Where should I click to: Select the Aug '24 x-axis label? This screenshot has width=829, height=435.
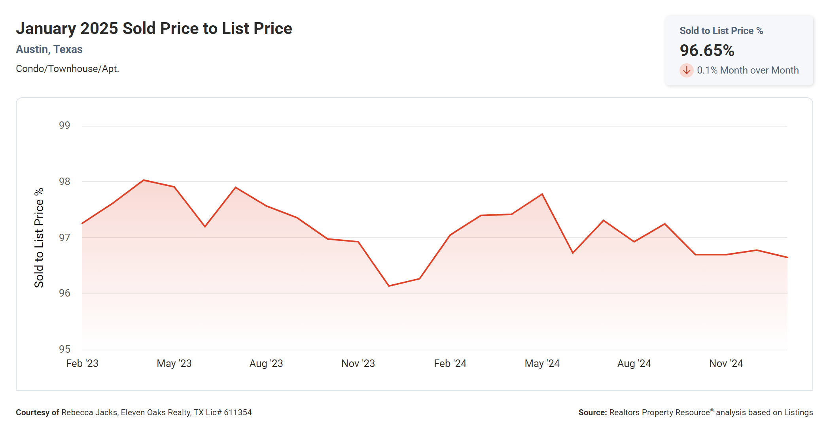[x=634, y=363]
